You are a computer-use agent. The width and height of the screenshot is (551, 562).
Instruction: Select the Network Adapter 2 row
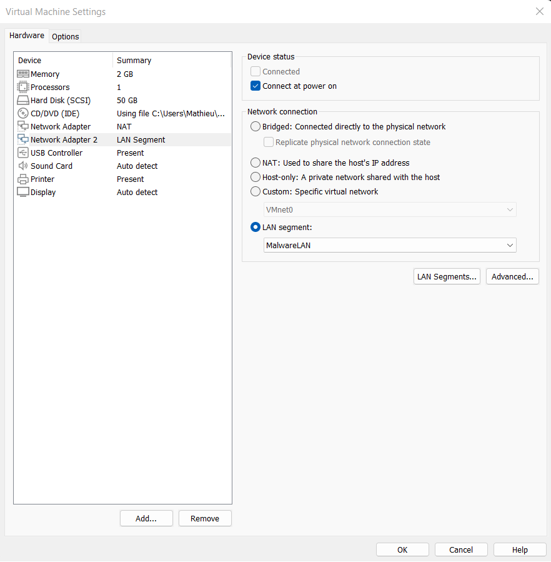click(x=64, y=139)
